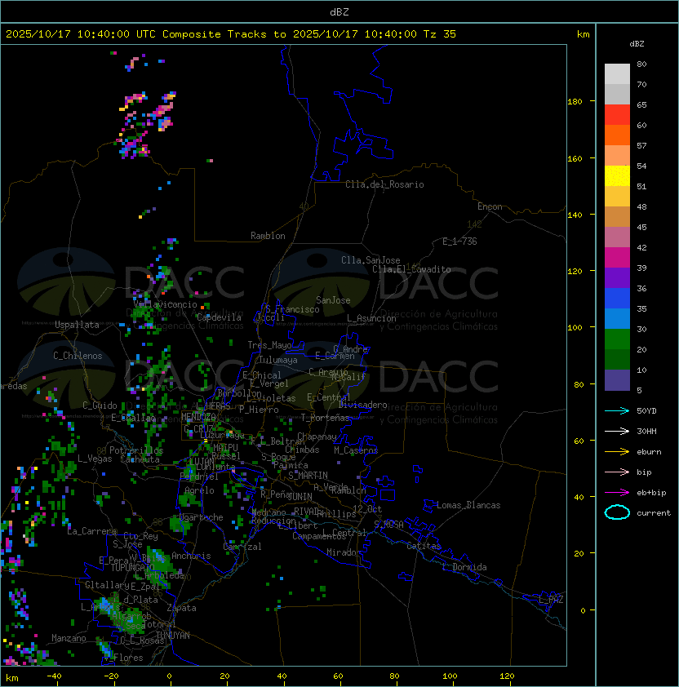Select the bright yellow legend swatch
This screenshot has height=687, width=679.
tap(617, 176)
